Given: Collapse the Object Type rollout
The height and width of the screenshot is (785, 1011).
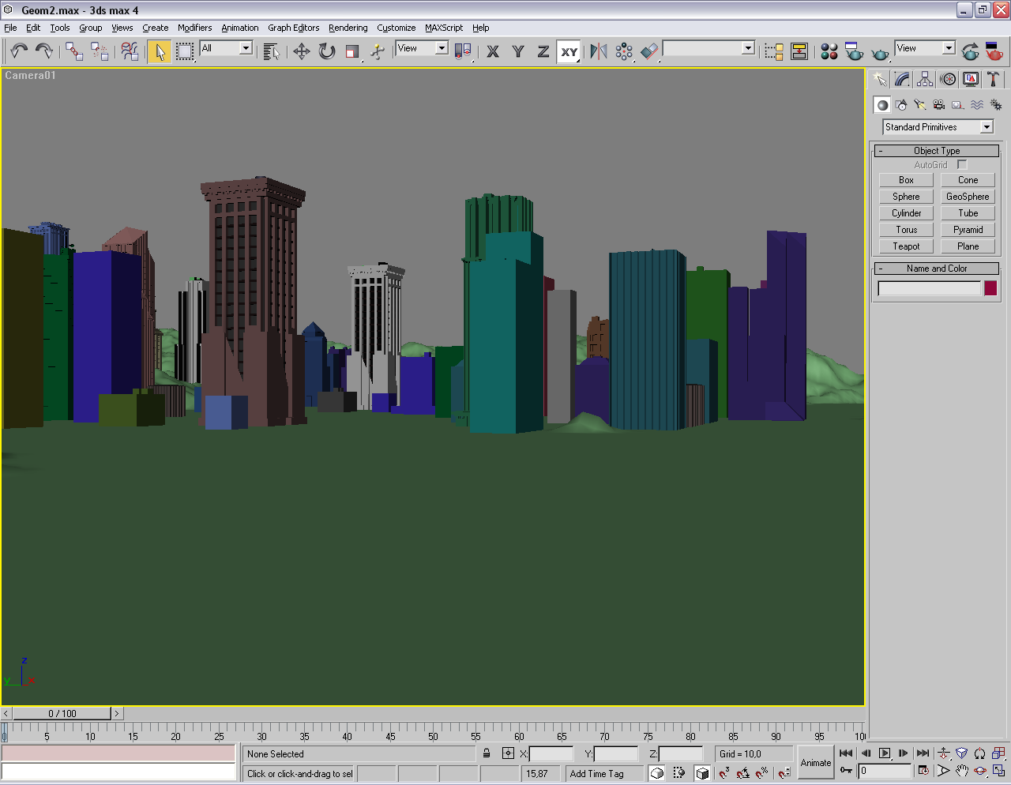Looking at the screenshot, I should [x=937, y=151].
